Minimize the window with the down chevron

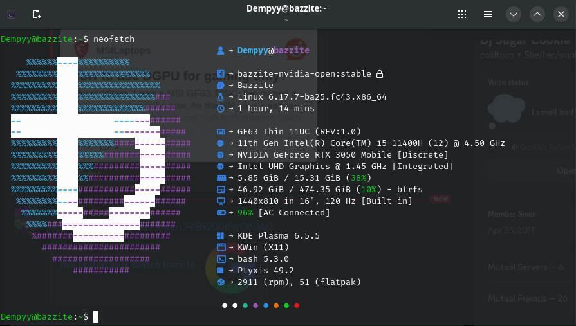coord(514,14)
